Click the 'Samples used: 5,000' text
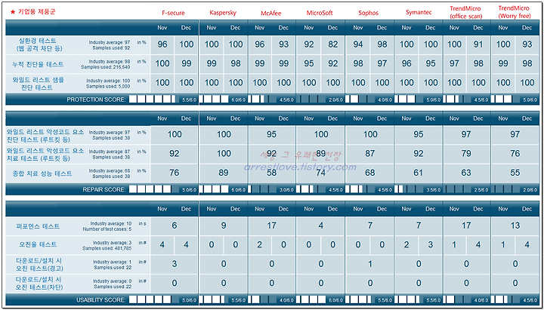Image resolution: width=544 pixels, height=310 pixels. pyautogui.click(x=108, y=86)
